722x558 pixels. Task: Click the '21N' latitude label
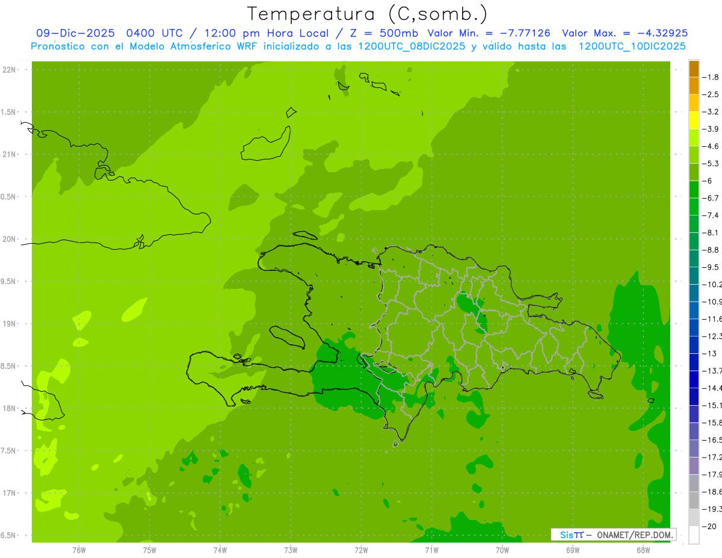click(9, 155)
